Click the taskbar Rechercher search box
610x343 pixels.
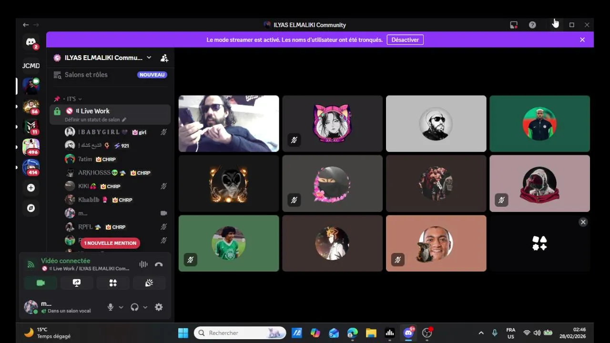(x=240, y=333)
